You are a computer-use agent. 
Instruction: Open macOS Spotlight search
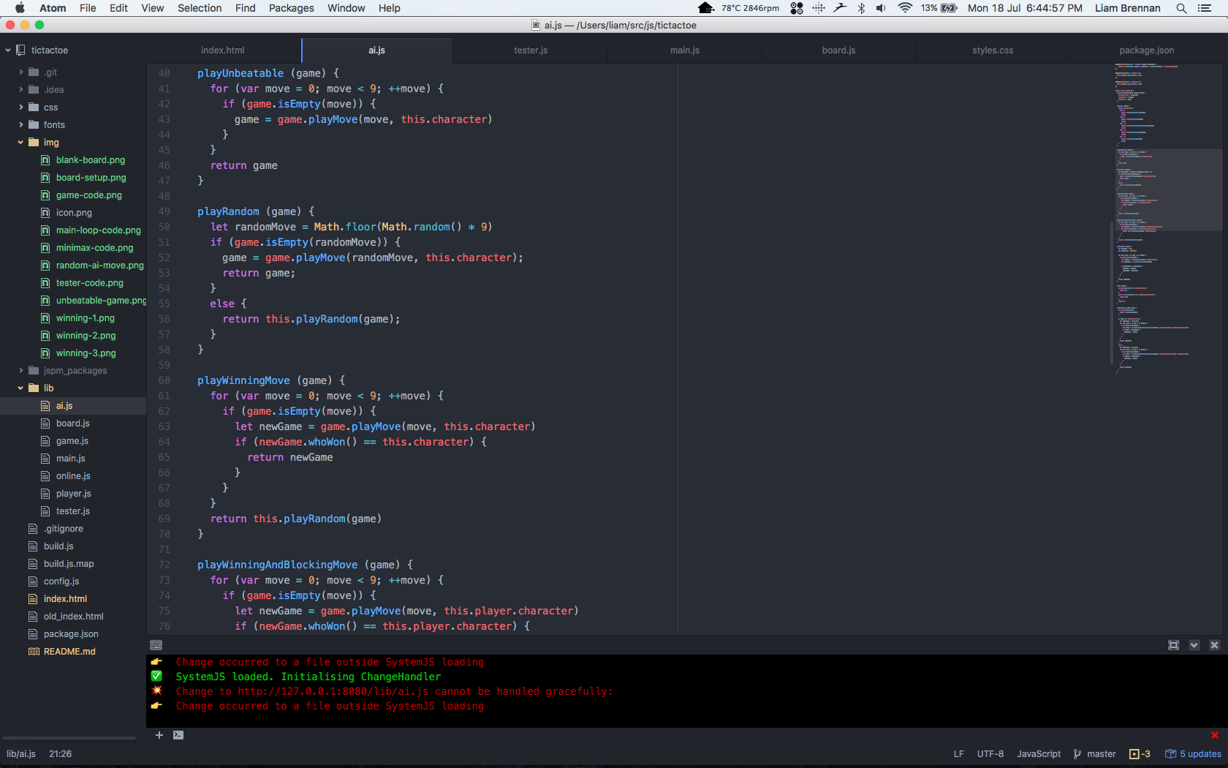click(1181, 8)
